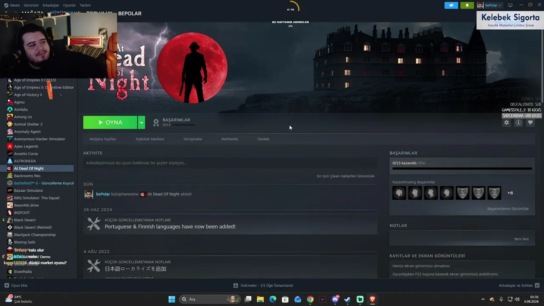Screen dimensions: 544x306
Task: Open the Japanese localization update note
Action: click(x=230, y=266)
